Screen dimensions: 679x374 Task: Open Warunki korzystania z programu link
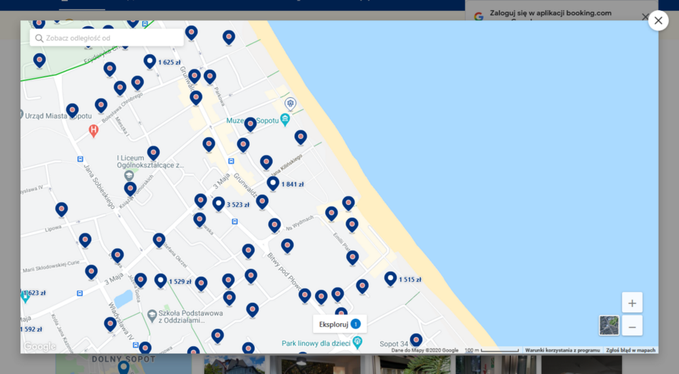pyautogui.click(x=562, y=350)
